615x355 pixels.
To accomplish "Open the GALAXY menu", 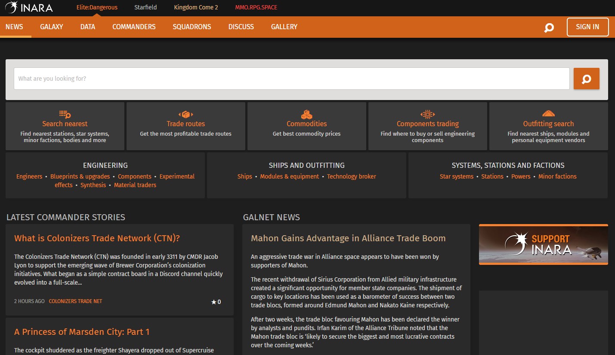I will point(52,27).
